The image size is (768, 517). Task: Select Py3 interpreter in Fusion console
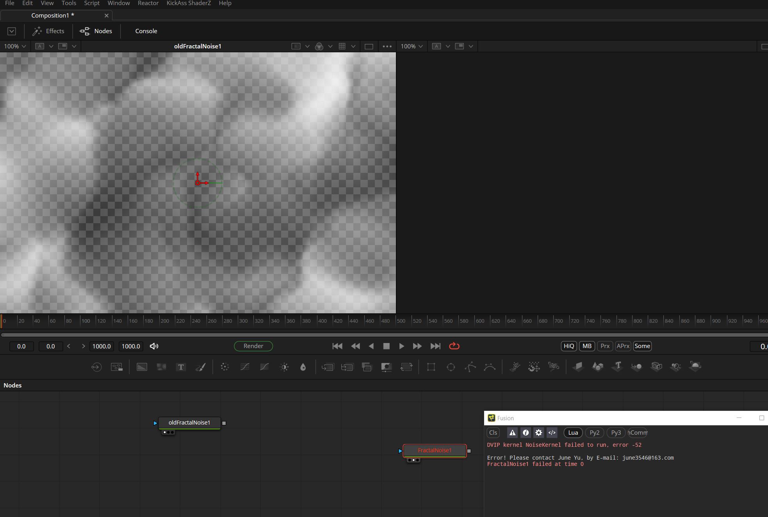616,433
